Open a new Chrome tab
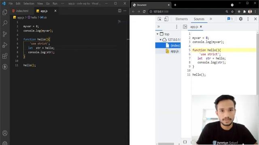Image resolution: width=259 pixels, height=145 pixels. (175, 5)
